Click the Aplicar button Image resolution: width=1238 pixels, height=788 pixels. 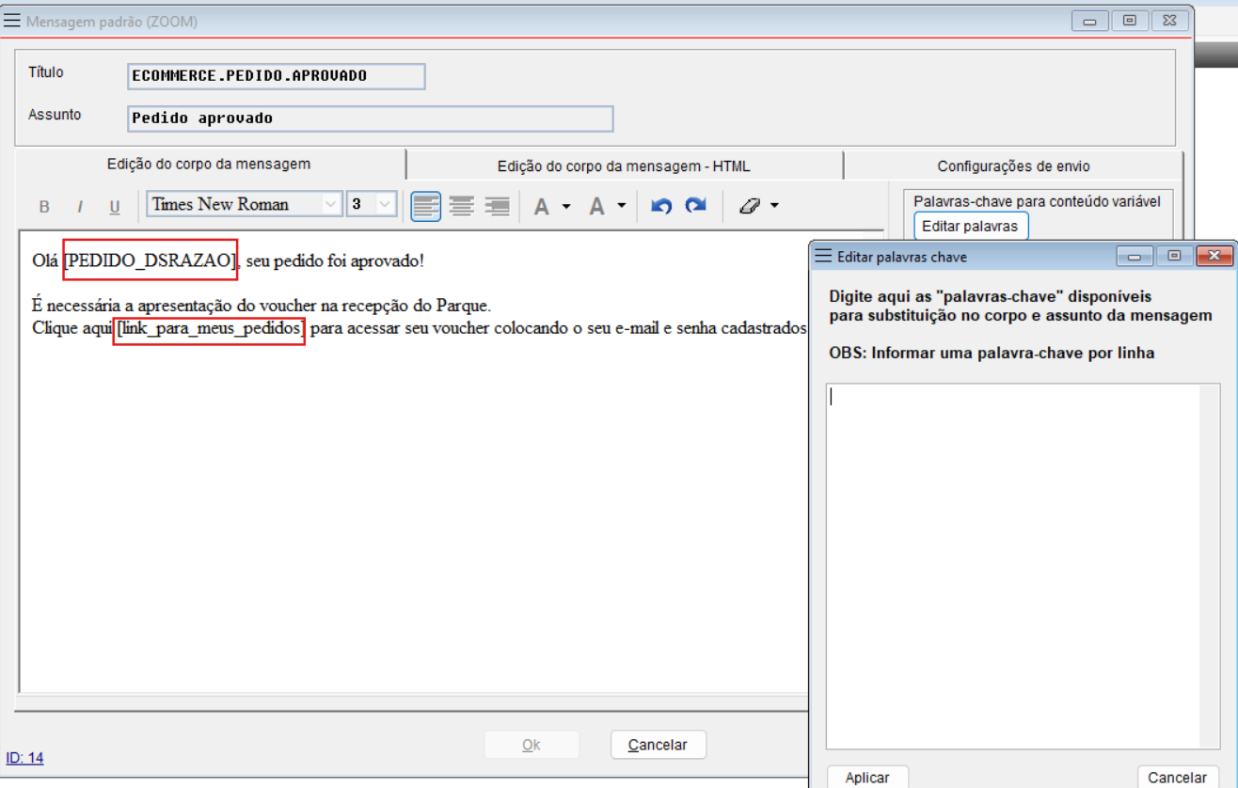point(866,778)
